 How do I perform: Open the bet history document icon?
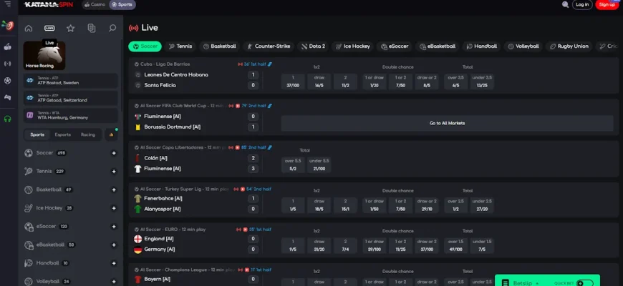[x=92, y=28]
